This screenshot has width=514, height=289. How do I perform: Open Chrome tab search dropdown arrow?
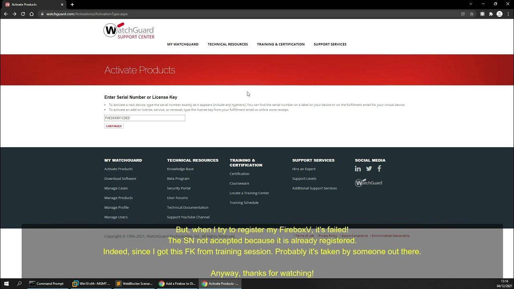click(x=471, y=4)
